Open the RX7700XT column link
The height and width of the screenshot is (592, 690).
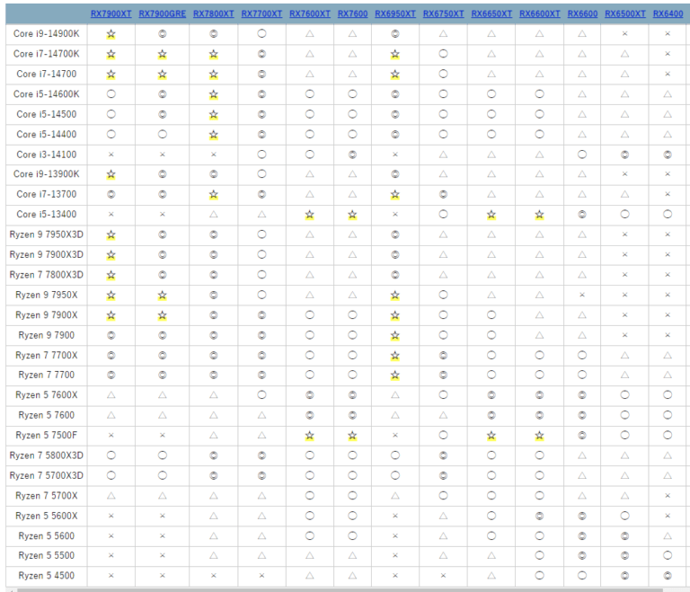click(x=261, y=13)
